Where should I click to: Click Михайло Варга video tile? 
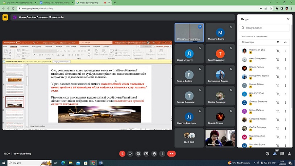click(220, 33)
